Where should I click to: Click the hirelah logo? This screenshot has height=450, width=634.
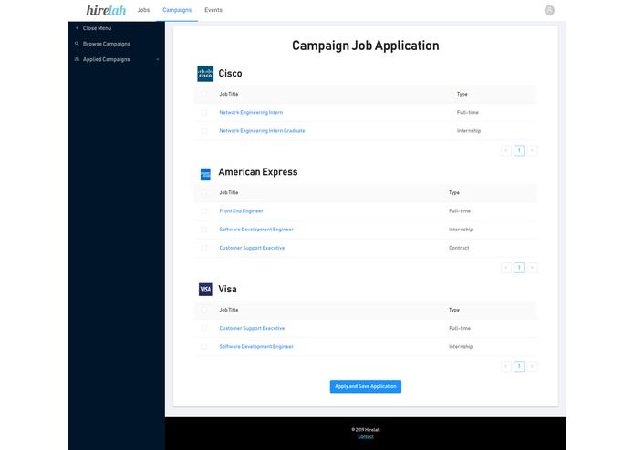(x=106, y=10)
